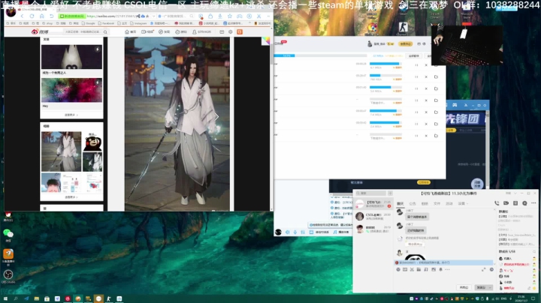Click the Weibo logo
Viewport: 541px width, 303px height.
40,31
